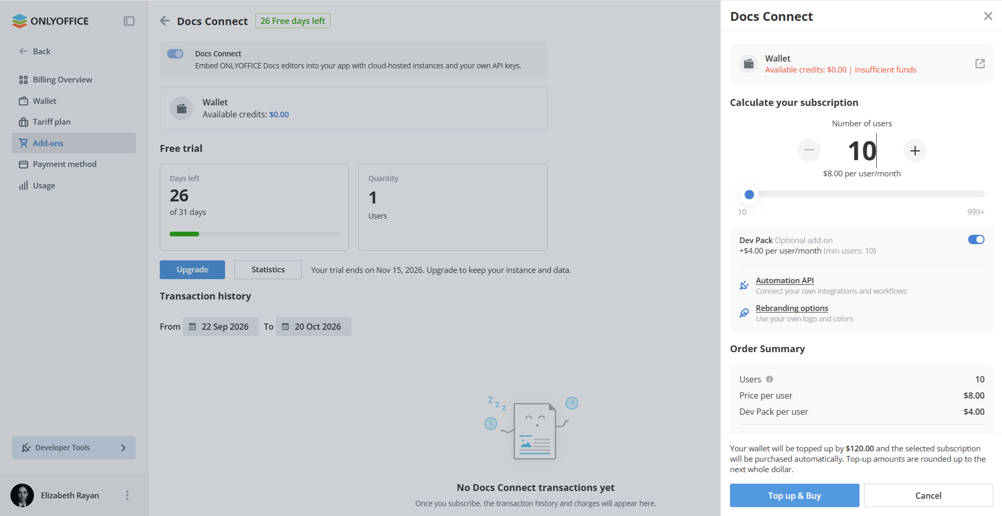Open the Automation API link

coord(784,280)
